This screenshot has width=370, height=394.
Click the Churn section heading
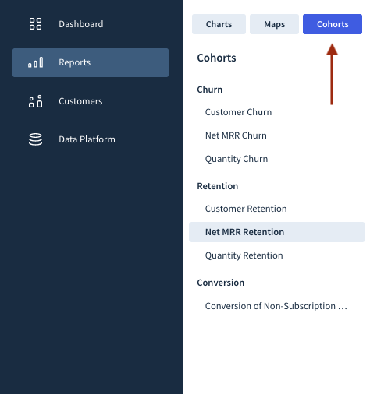pos(210,90)
